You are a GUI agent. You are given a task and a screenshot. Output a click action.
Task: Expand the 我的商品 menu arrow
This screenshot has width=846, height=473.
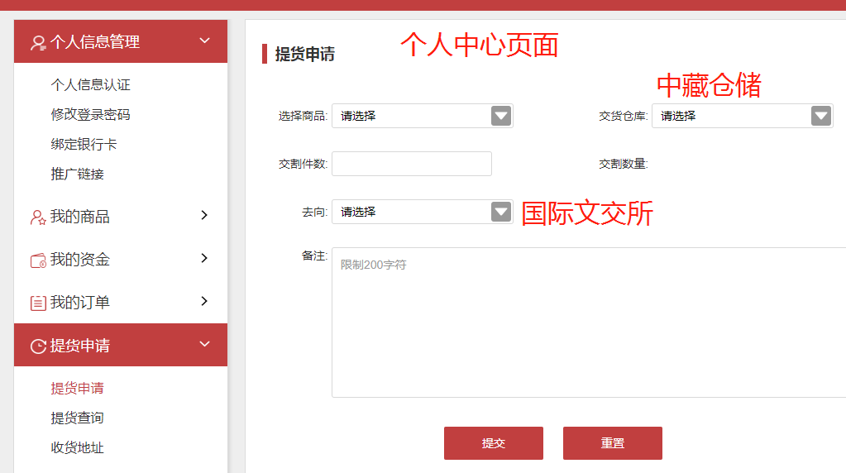point(204,216)
